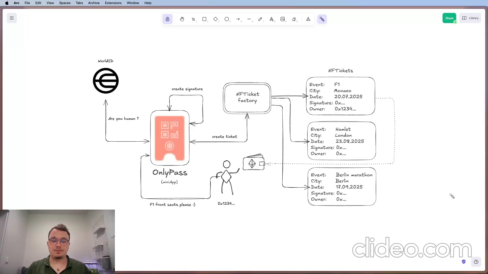The image size is (488, 274).
Task: Open the Spaces menu
Action: (65, 3)
